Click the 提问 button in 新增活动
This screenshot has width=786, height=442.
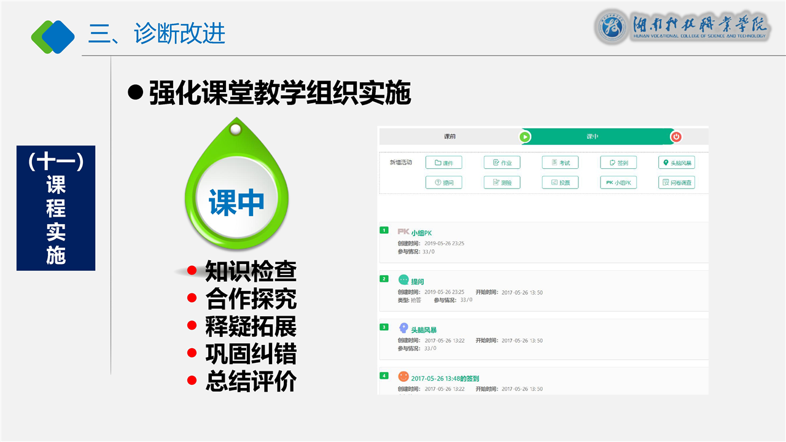(x=443, y=182)
